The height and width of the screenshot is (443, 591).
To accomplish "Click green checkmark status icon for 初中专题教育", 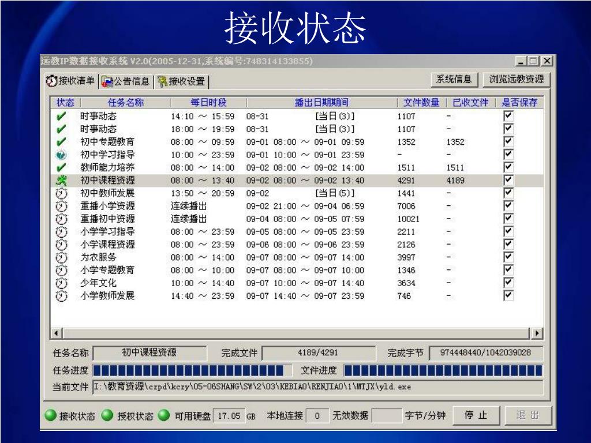I will [x=61, y=142].
